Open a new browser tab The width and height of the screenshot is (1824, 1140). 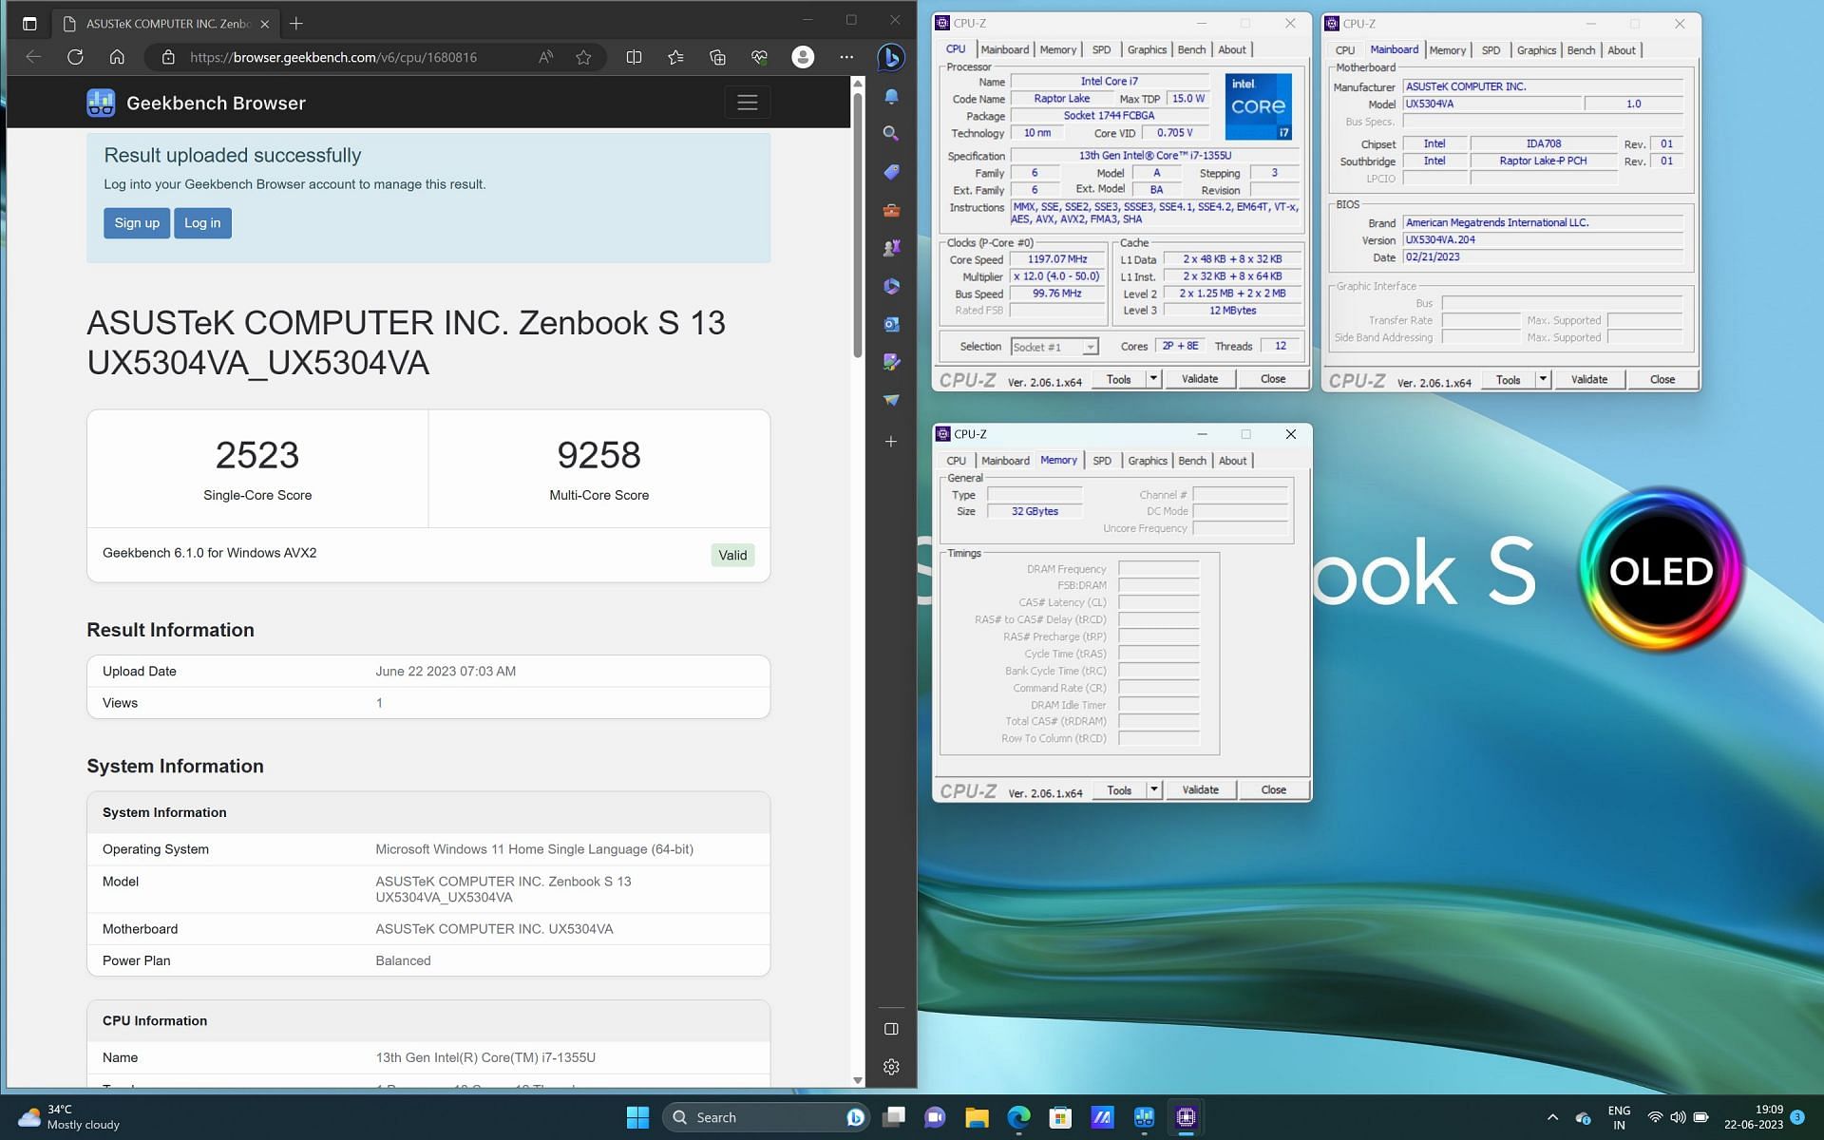296,23
